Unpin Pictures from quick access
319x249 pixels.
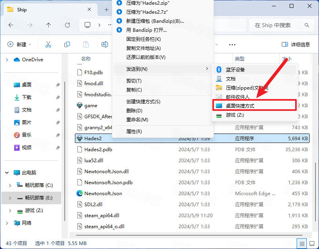coord(58,123)
